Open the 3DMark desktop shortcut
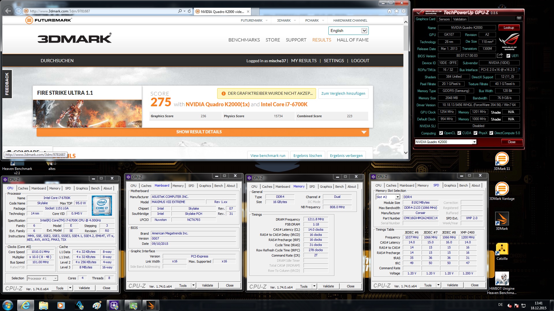The image size is (554, 311). point(502,221)
